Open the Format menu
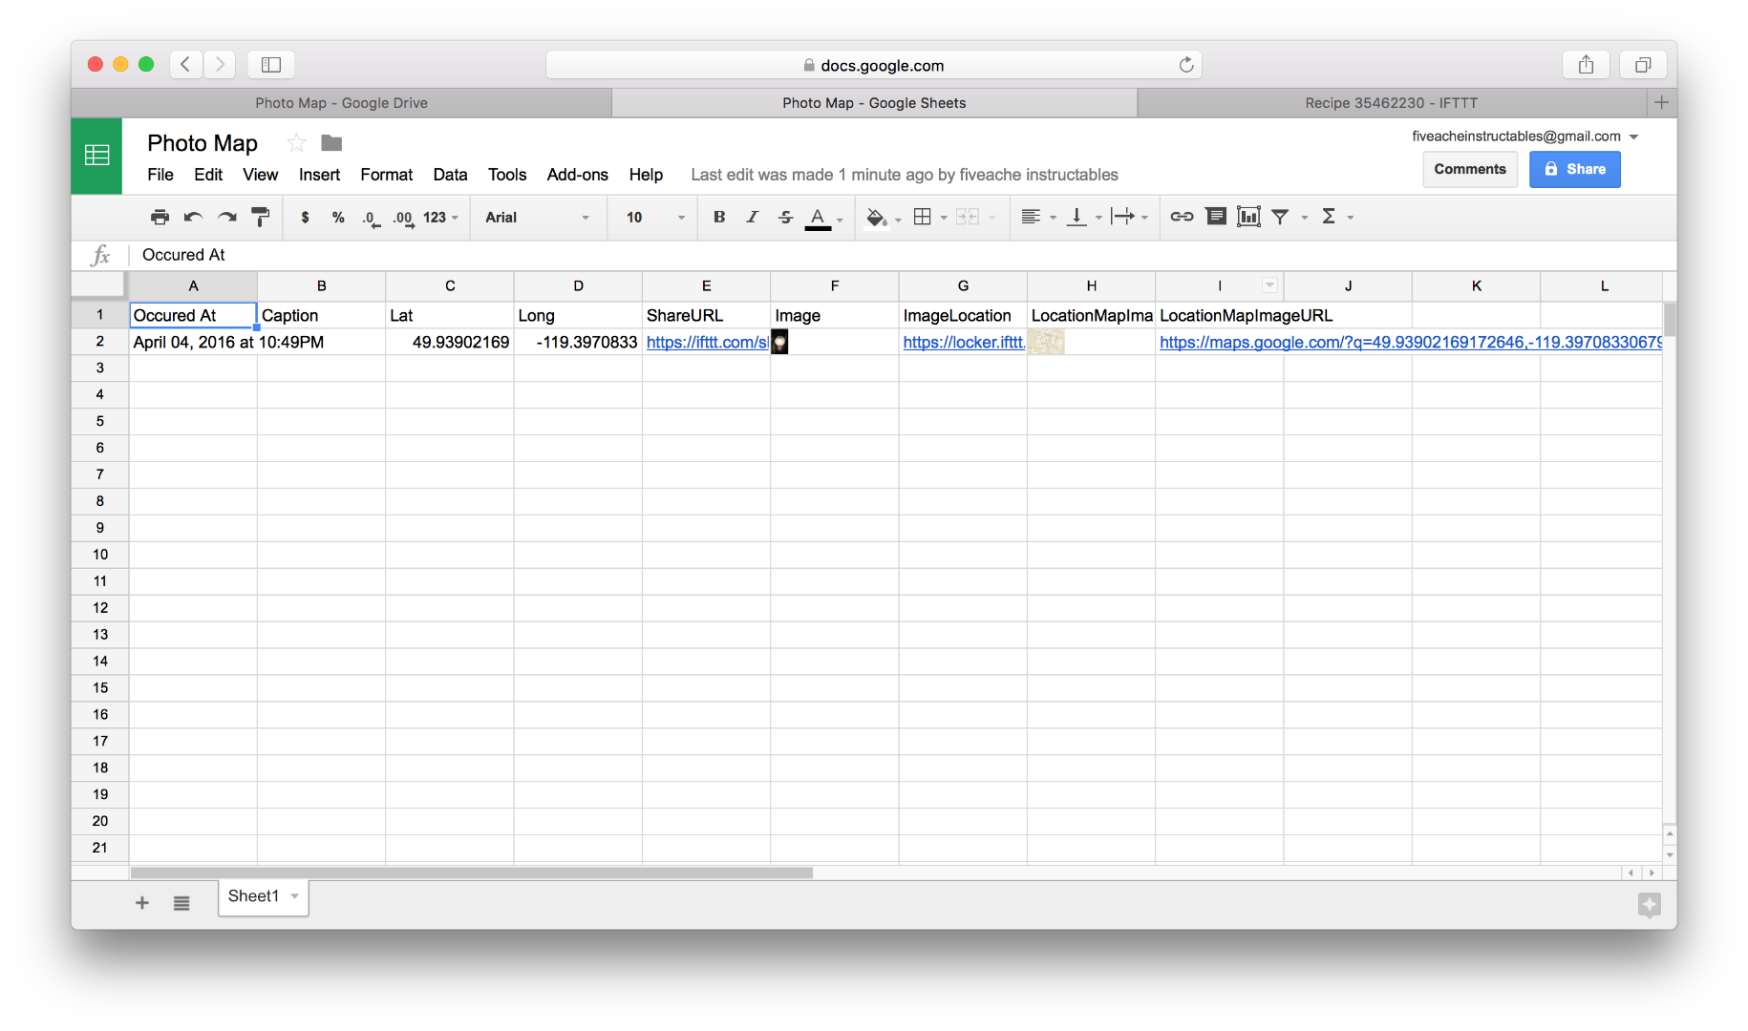 click(386, 175)
